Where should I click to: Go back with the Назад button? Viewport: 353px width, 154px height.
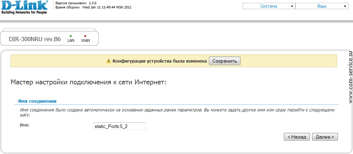pos(297,137)
